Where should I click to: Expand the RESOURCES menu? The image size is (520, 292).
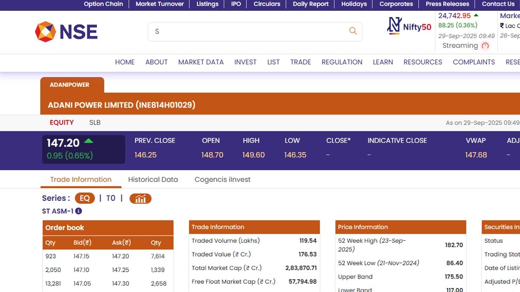pos(422,62)
